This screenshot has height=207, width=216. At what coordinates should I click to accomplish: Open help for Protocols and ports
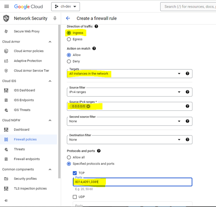click(x=99, y=151)
